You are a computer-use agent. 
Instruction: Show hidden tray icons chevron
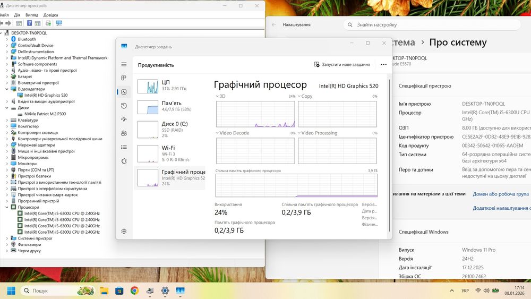coord(452,291)
